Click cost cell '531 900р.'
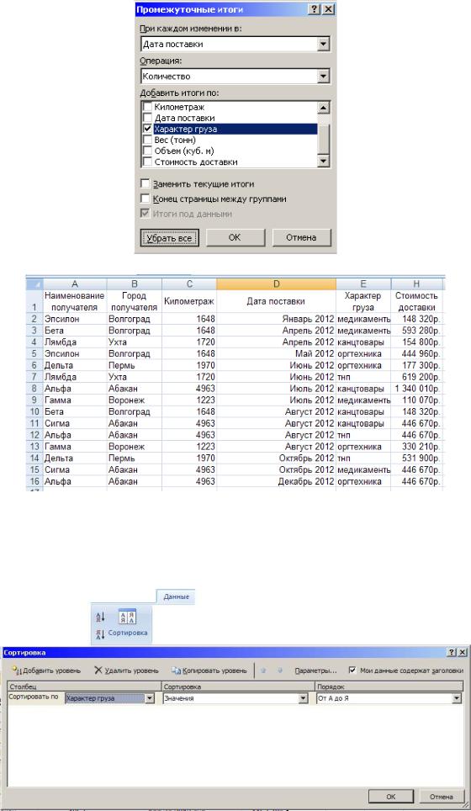The width and height of the screenshot is (471, 811). (x=416, y=459)
